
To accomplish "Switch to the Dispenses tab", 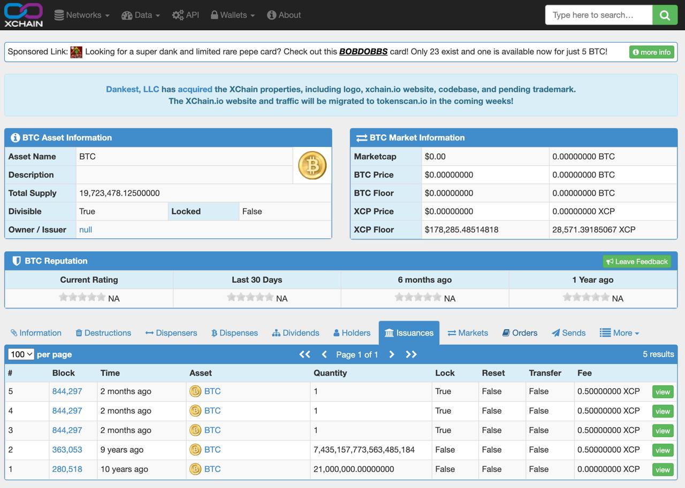I will coord(234,332).
